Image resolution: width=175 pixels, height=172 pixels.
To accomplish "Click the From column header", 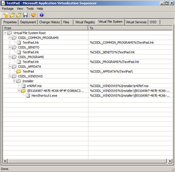I will (x=45, y=28).
